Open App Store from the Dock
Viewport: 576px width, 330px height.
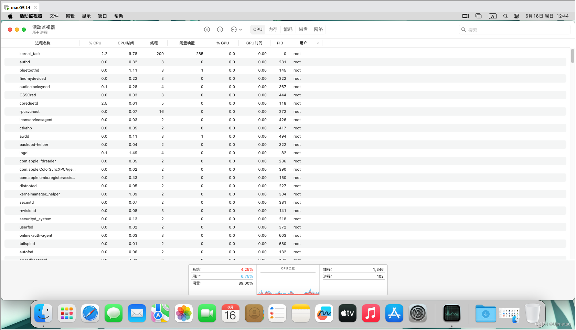(x=394, y=313)
